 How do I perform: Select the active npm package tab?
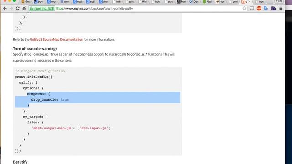(x=245, y=2)
